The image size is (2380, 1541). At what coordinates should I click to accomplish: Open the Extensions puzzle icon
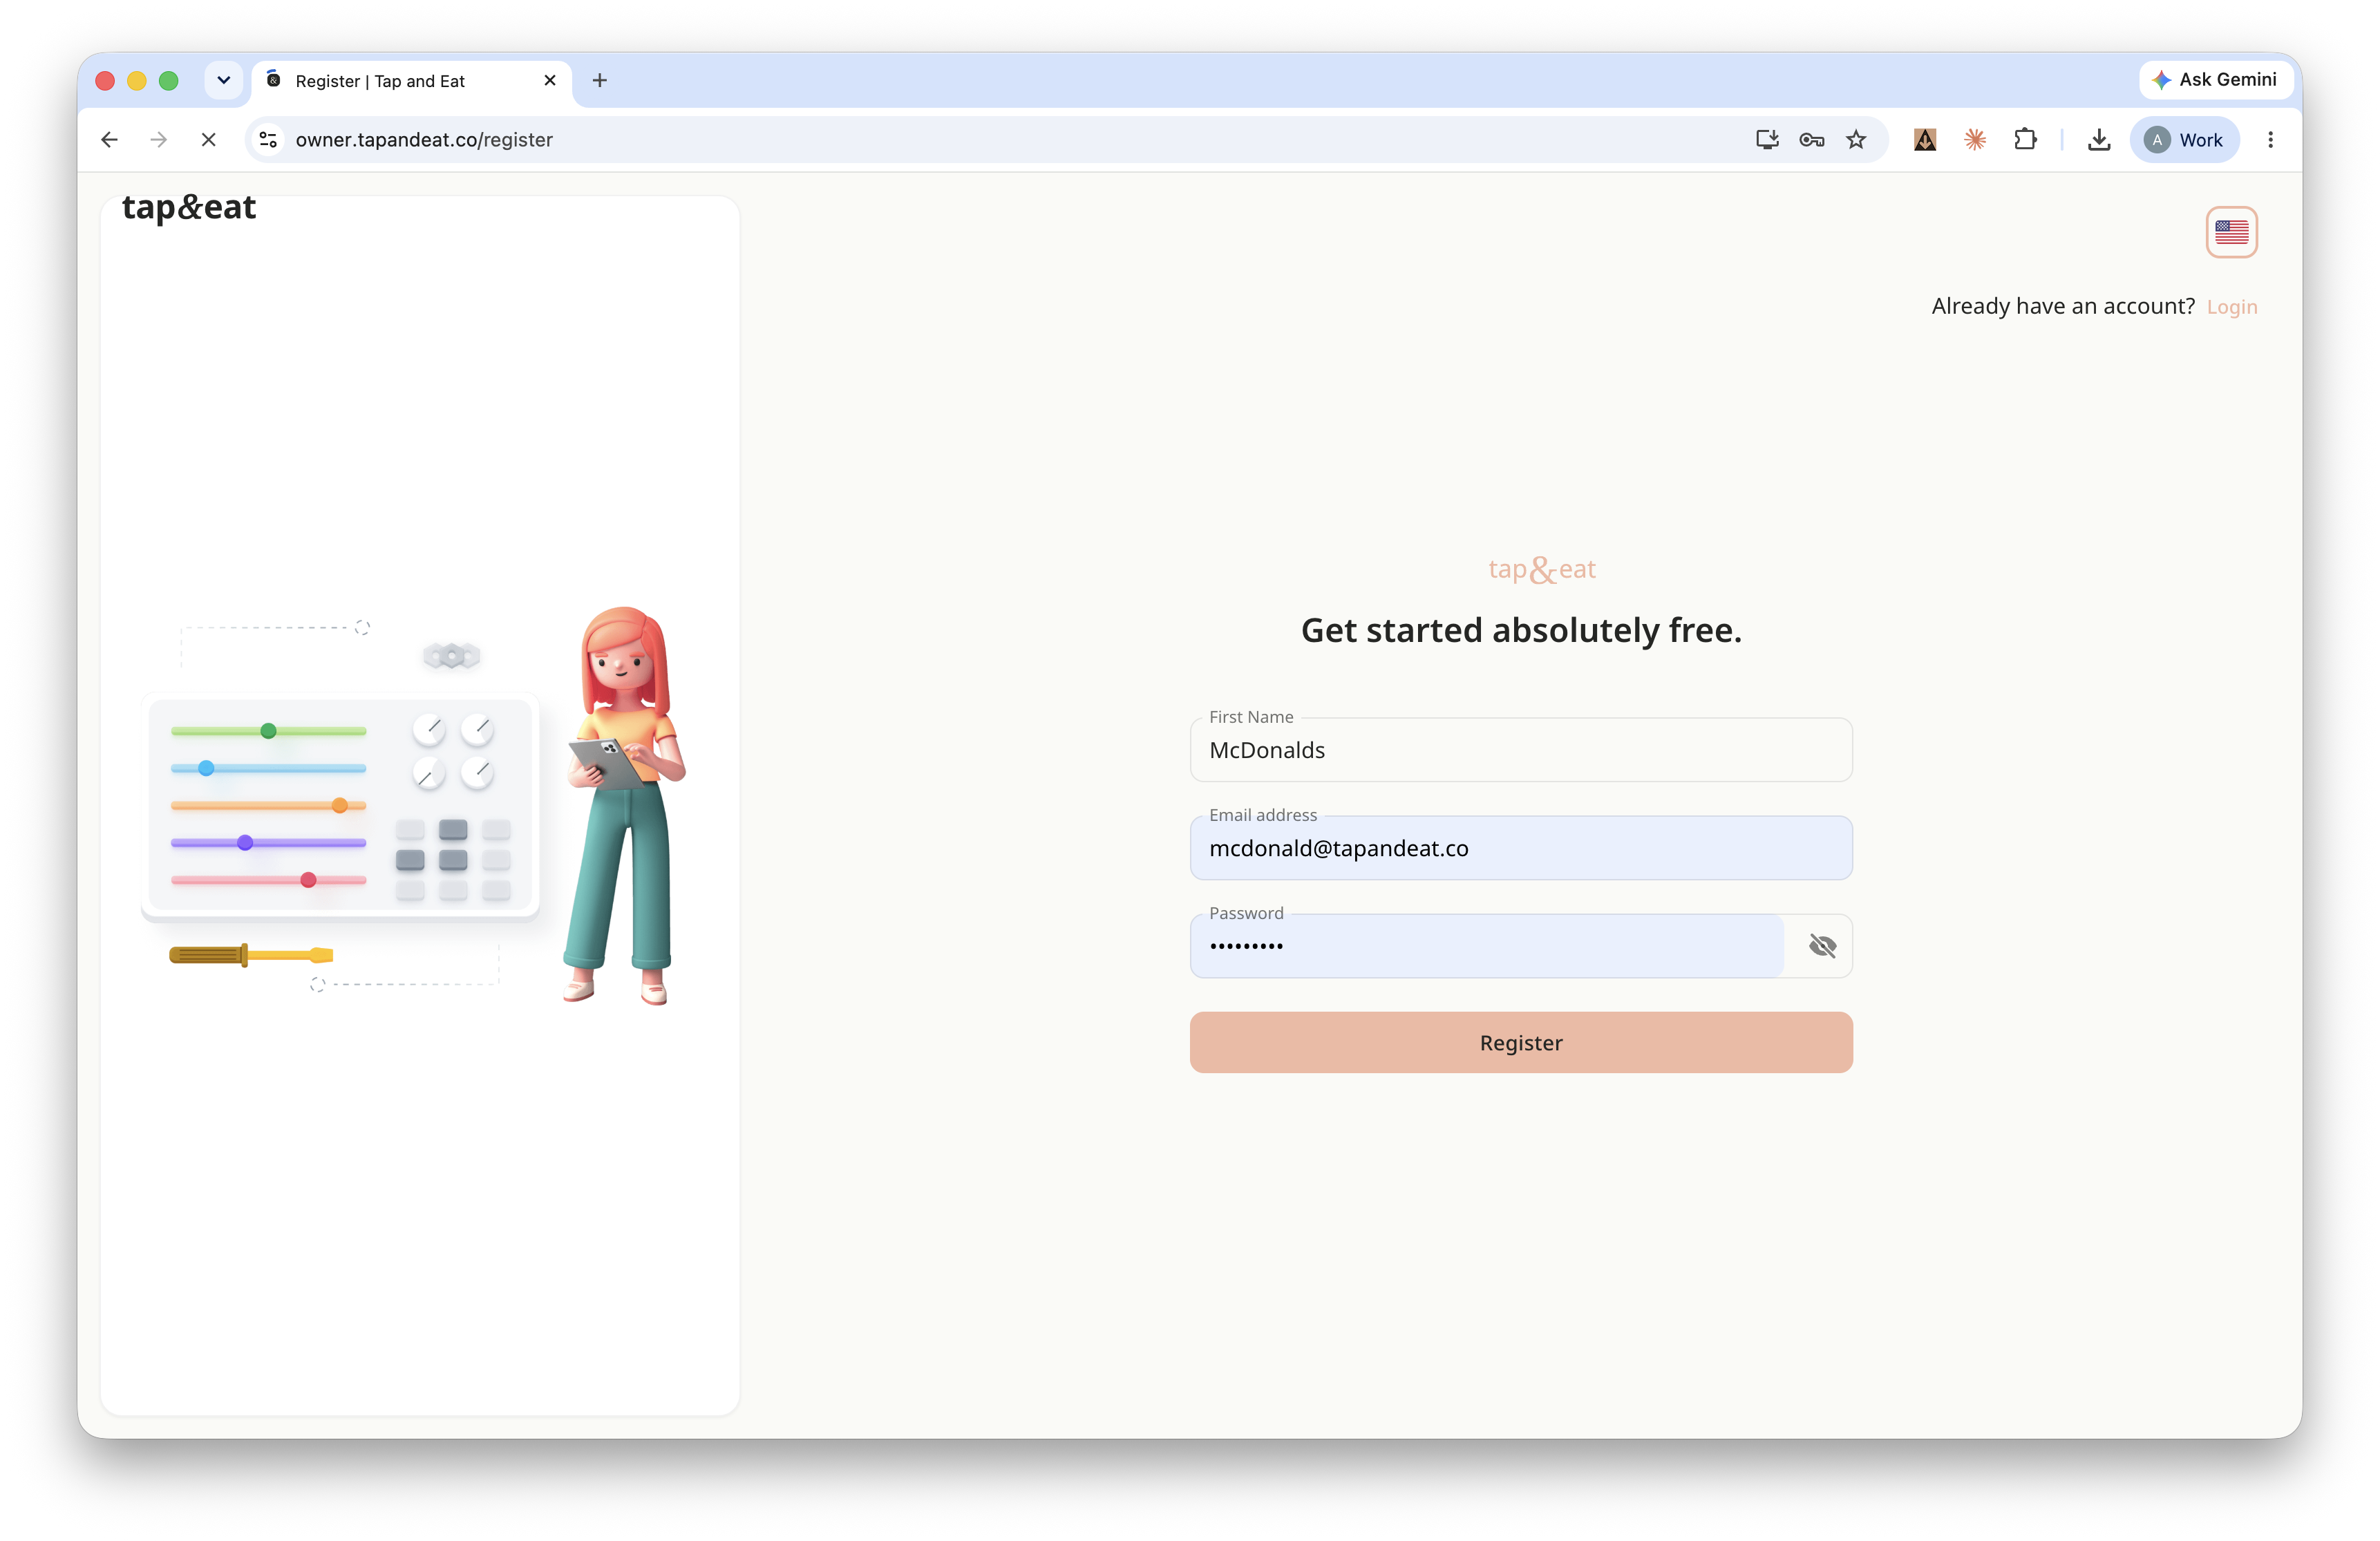pos(2025,140)
